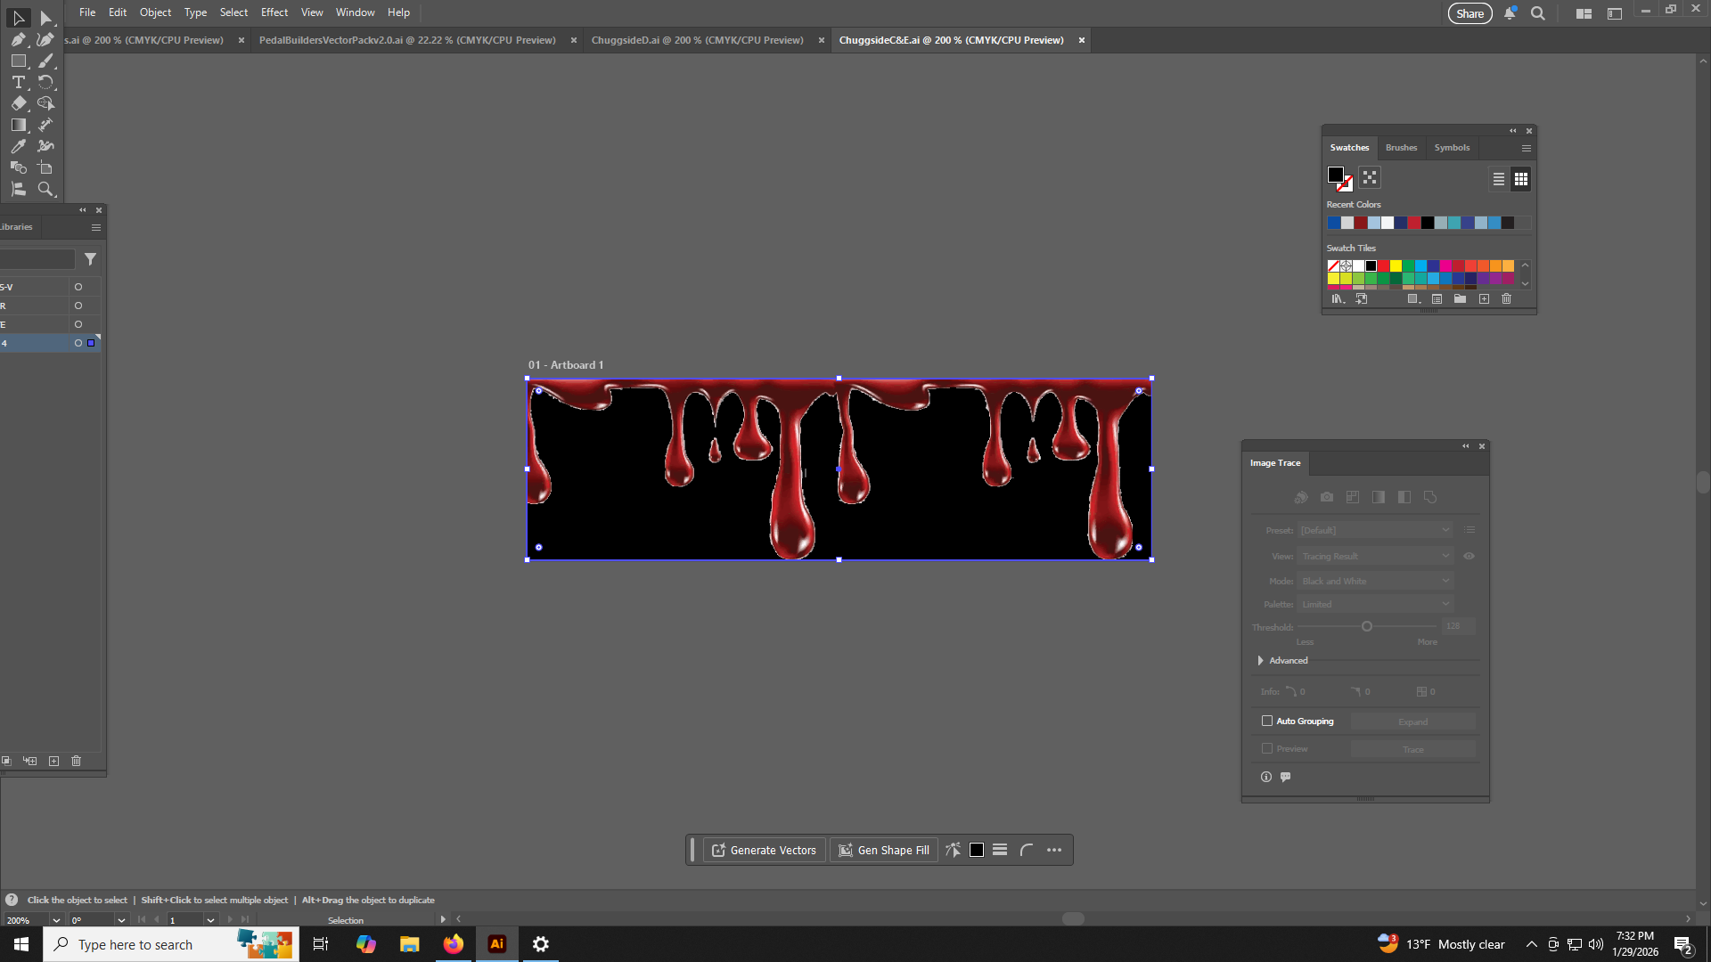Screen dimensions: 1711x962
Task: Open the Swatches panel menu
Action: coord(1526,148)
